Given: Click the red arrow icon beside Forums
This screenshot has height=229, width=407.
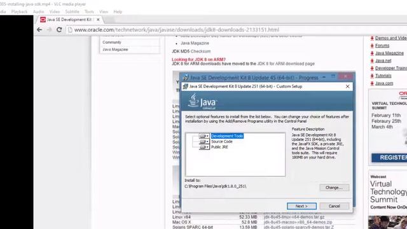Looking at the screenshot, I should pyautogui.click(x=372, y=46).
